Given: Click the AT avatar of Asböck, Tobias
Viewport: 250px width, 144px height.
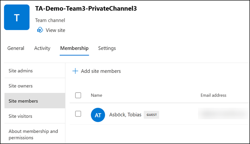Looking at the screenshot, I should [98, 115].
